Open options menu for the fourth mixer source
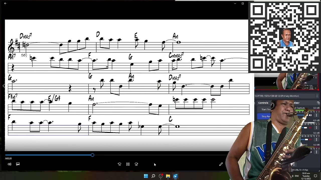The width and height of the screenshot is (321, 180). (316, 152)
